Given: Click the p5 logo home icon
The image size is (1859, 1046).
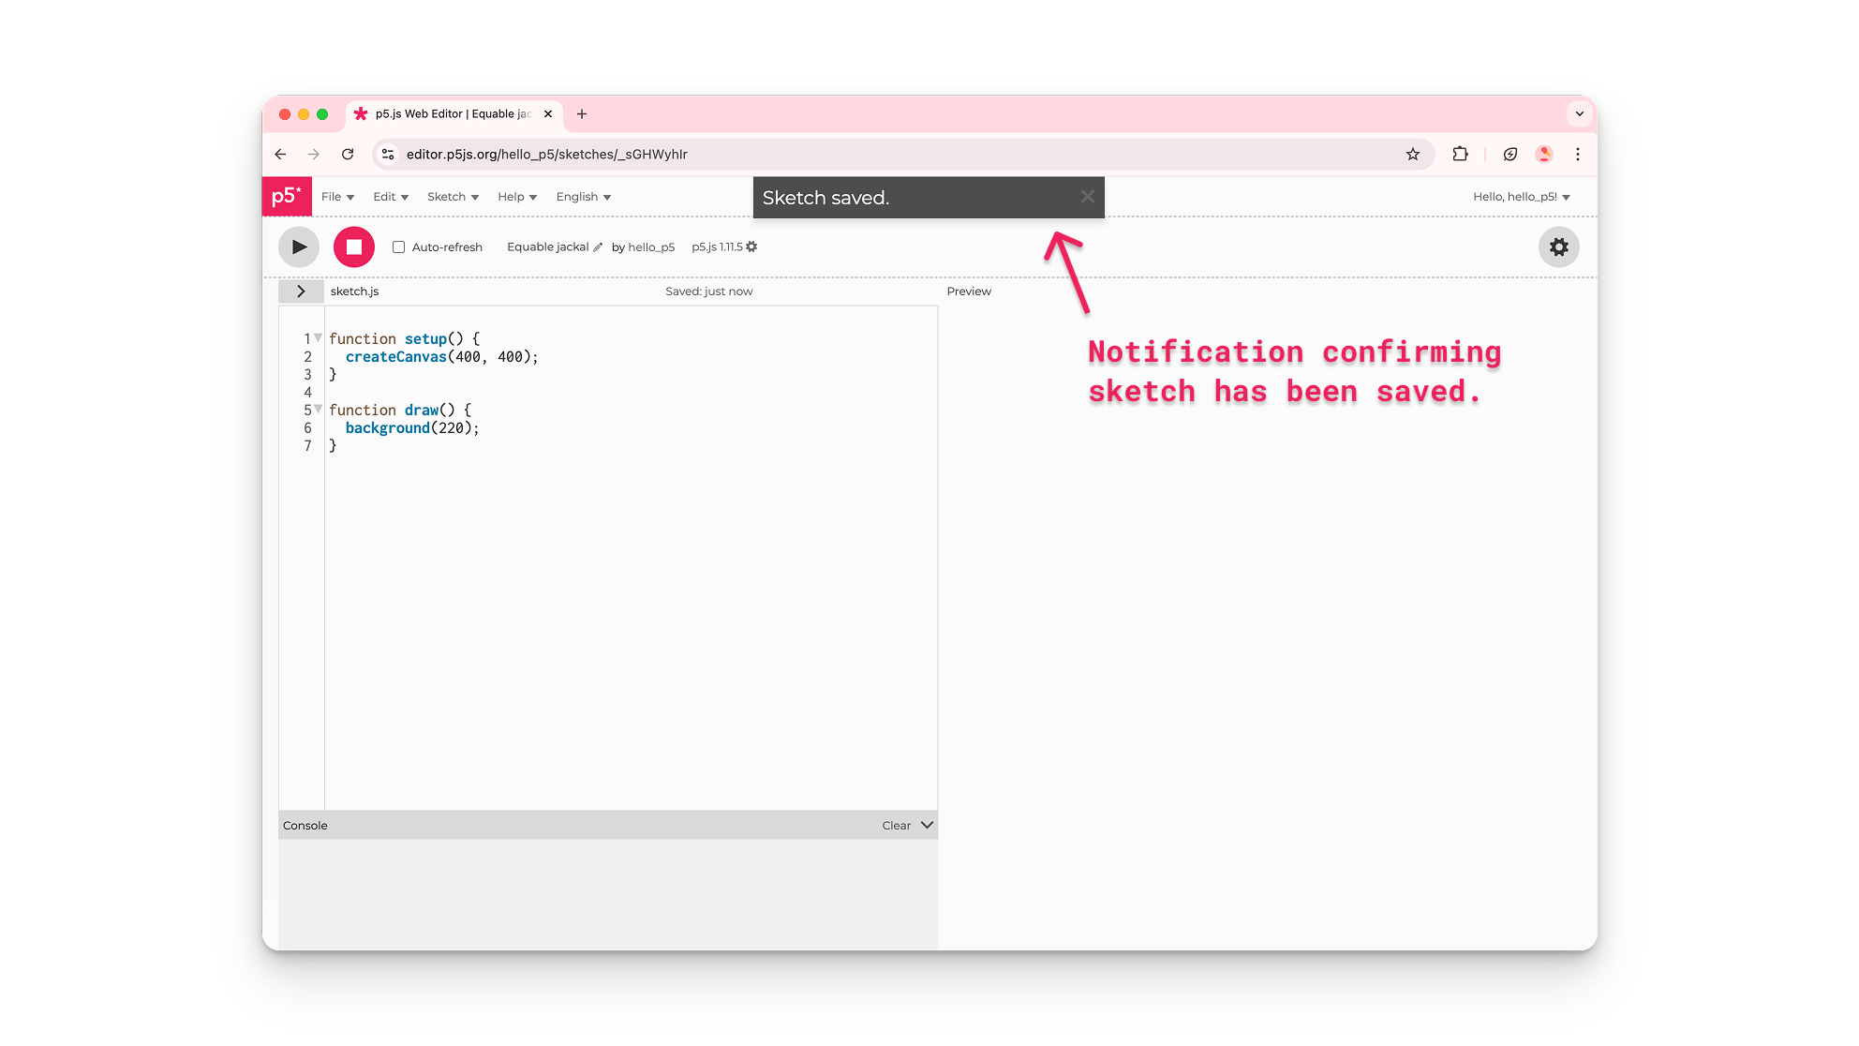Looking at the screenshot, I should (286, 197).
